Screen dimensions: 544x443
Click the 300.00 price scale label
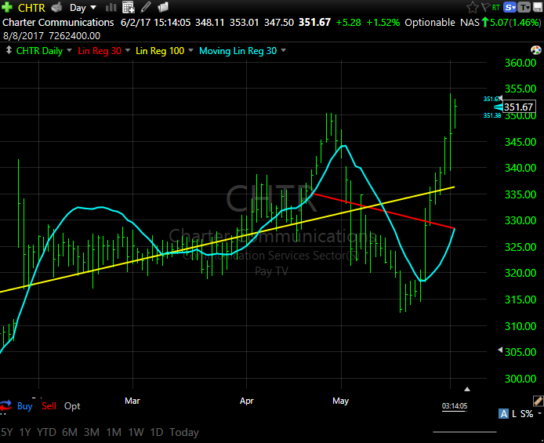pyautogui.click(x=520, y=379)
